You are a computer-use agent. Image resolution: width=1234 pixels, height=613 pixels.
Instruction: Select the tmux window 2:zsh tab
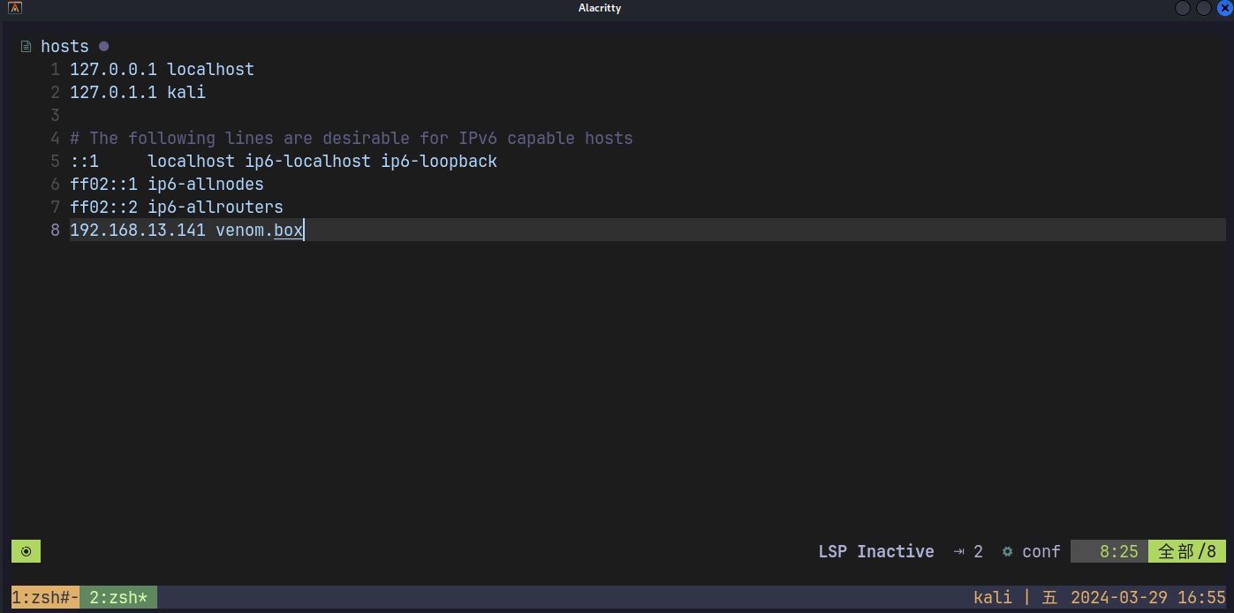click(x=118, y=598)
